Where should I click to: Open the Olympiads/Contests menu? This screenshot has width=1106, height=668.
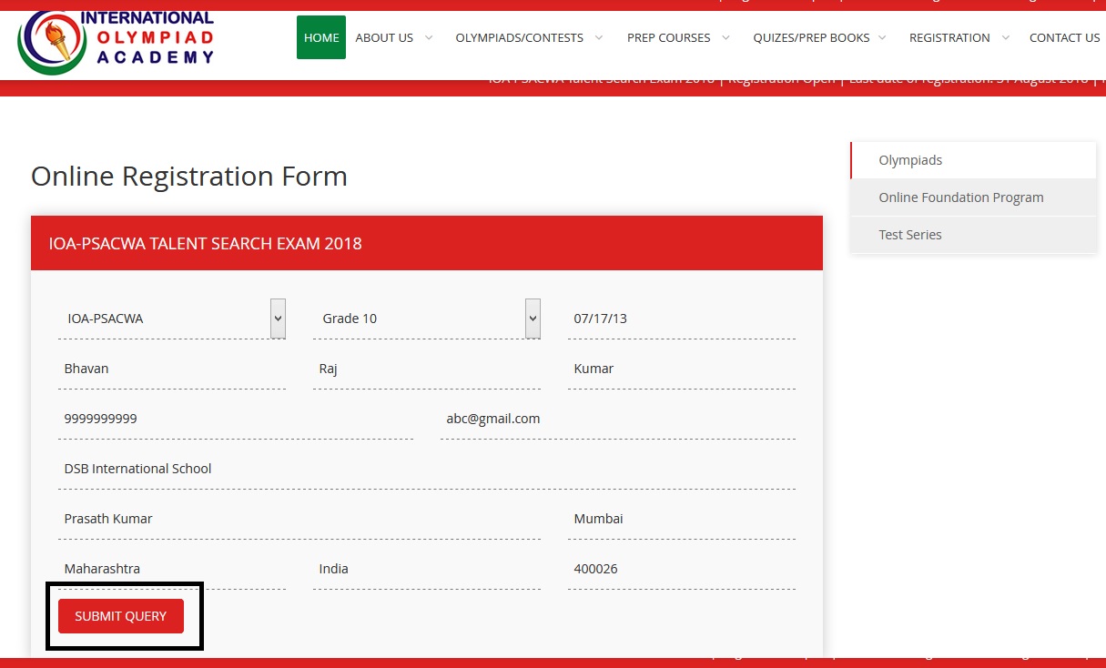click(519, 37)
